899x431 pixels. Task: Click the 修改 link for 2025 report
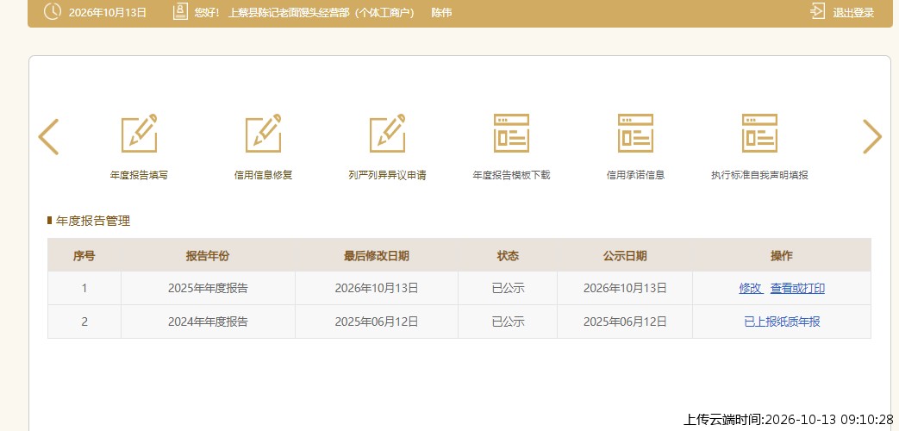point(750,288)
